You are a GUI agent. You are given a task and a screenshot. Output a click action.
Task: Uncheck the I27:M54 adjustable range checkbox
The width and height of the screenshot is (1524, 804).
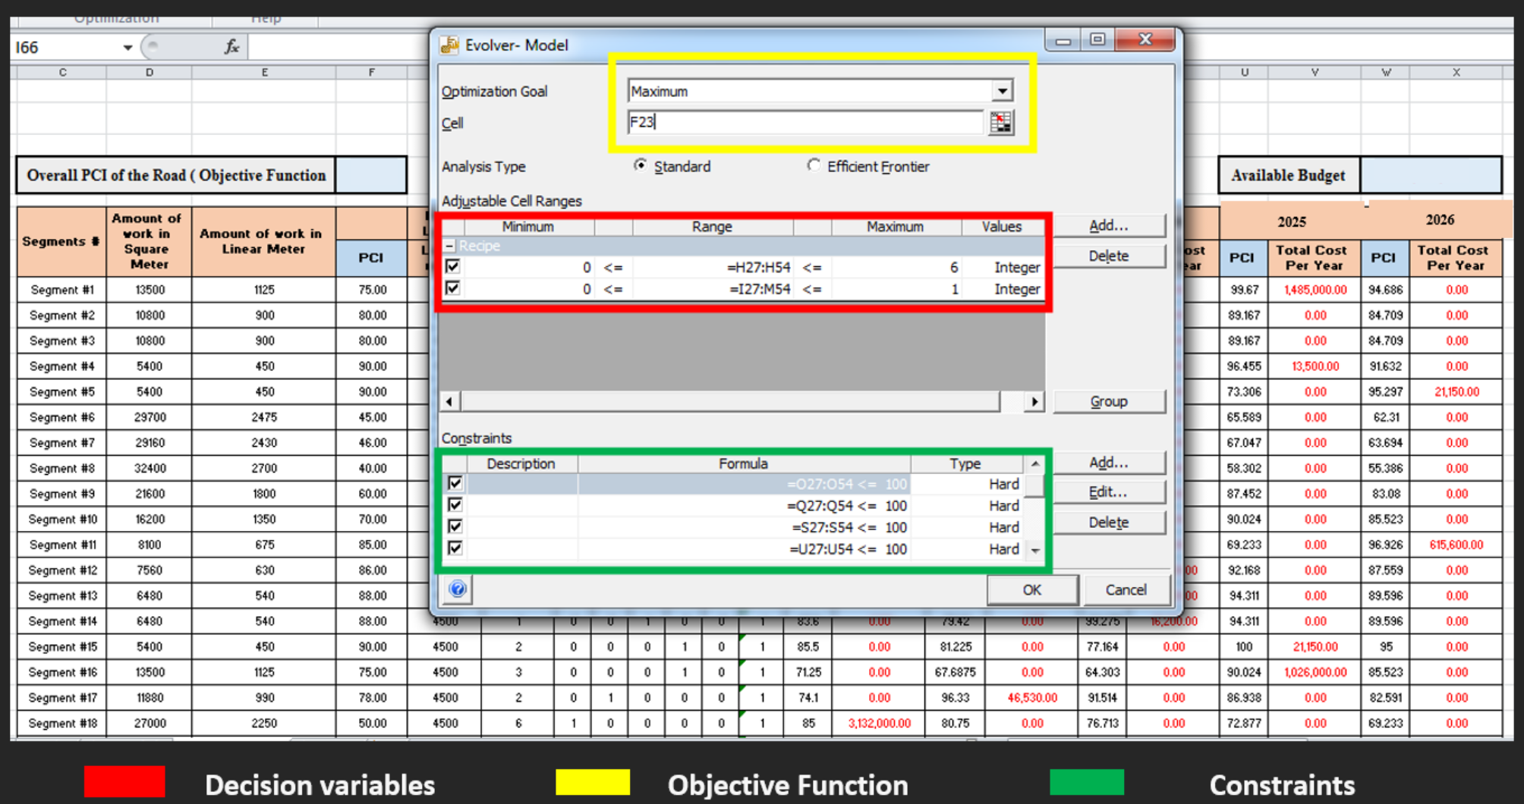(453, 288)
